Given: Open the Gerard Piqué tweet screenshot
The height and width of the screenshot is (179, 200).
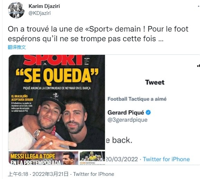Looking at the screenshot, I should [153, 110].
